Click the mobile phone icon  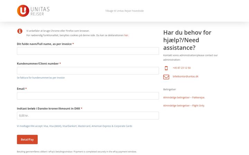(x=166, y=68)
